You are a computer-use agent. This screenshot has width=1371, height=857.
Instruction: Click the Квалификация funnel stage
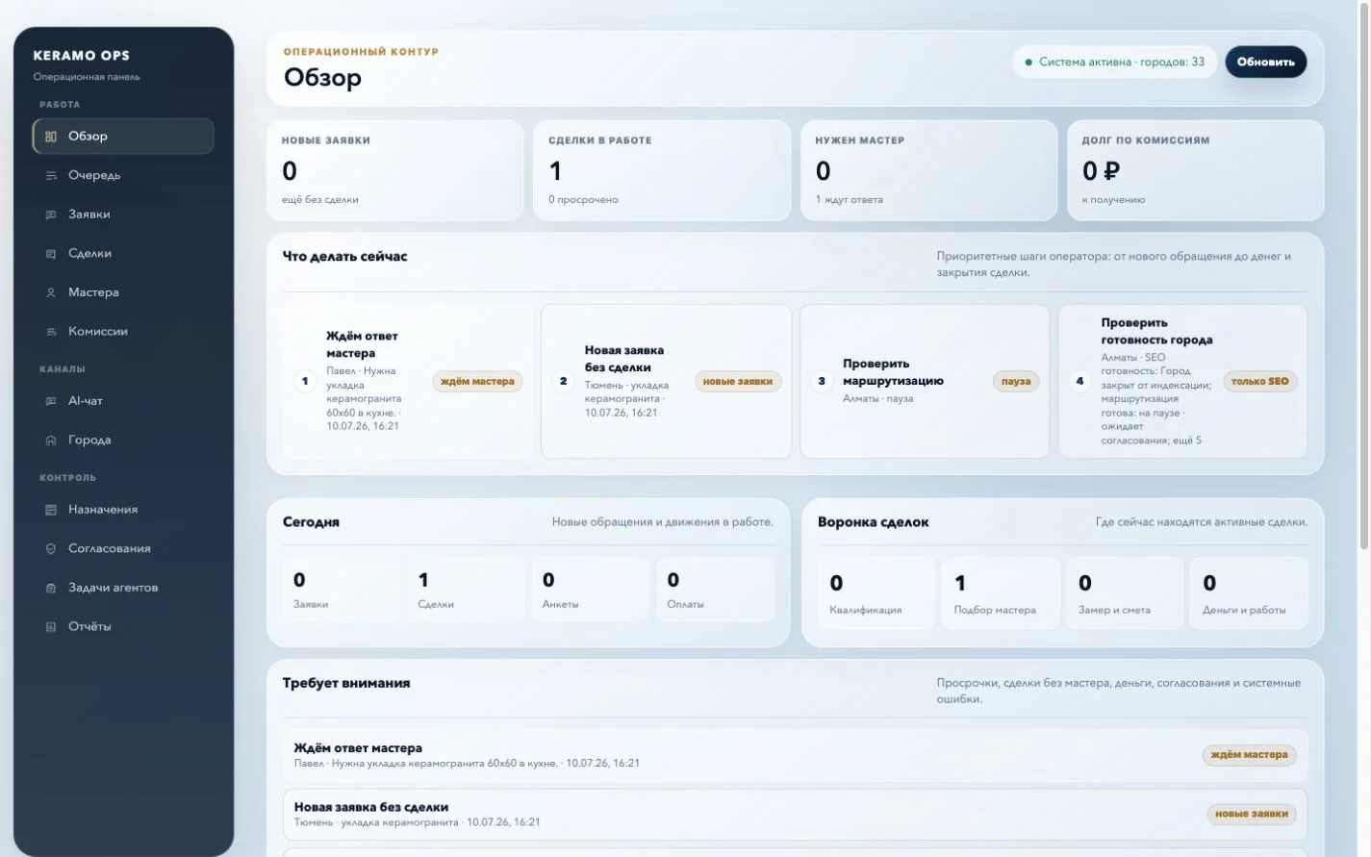point(876,593)
